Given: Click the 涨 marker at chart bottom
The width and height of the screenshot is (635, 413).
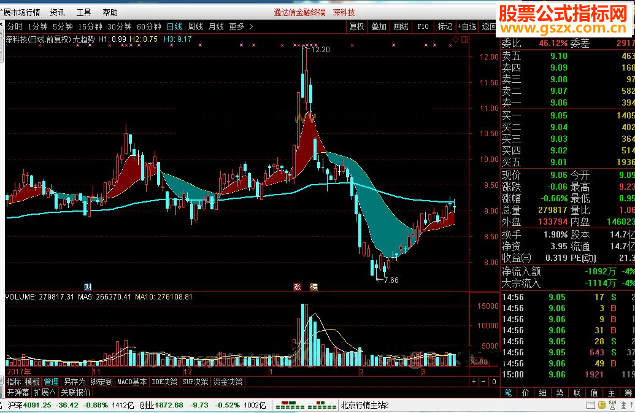Looking at the screenshot, I should (297, 287).
